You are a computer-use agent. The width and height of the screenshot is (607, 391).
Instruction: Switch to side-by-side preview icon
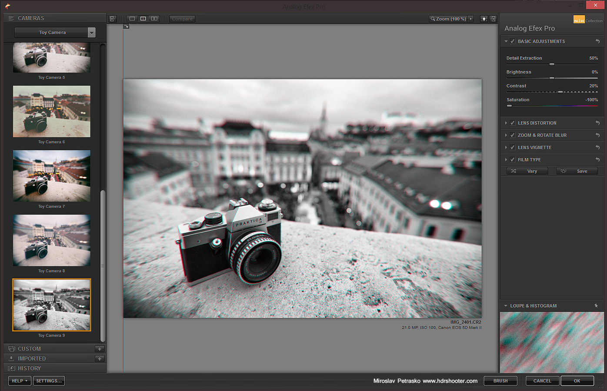154,19
